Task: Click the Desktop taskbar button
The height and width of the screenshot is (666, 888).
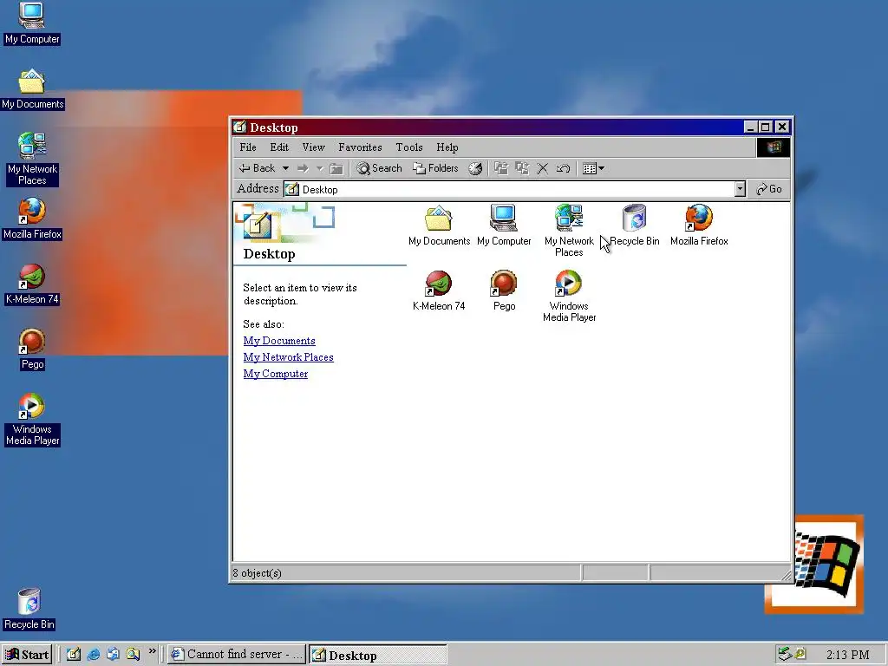Action: [378, 655]
